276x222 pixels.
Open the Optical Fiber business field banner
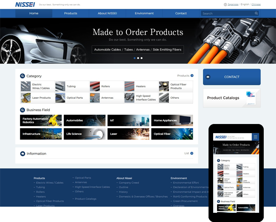(172, 134)
